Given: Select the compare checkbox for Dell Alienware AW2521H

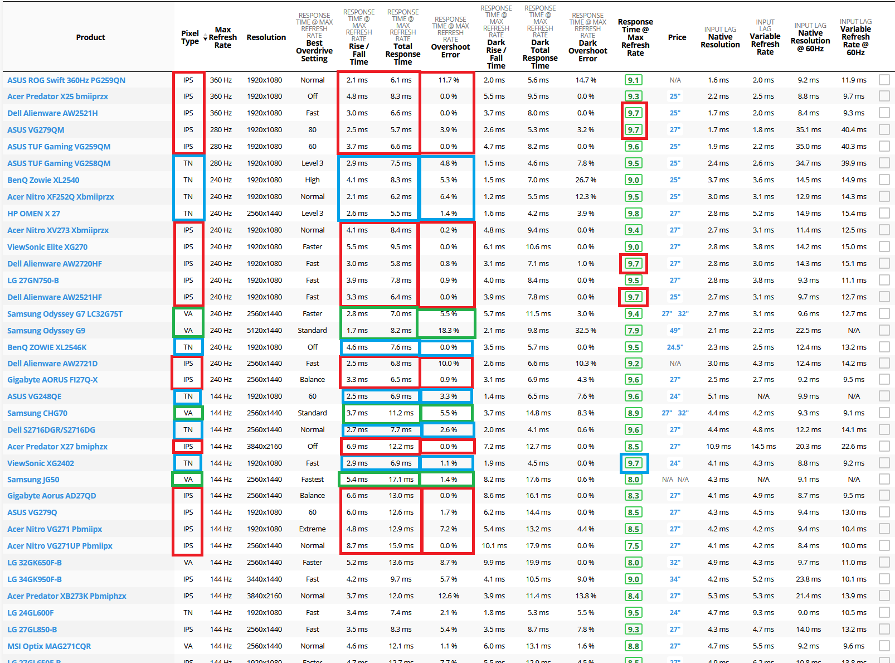Looking at the screenshot, I should pos(884,113).
